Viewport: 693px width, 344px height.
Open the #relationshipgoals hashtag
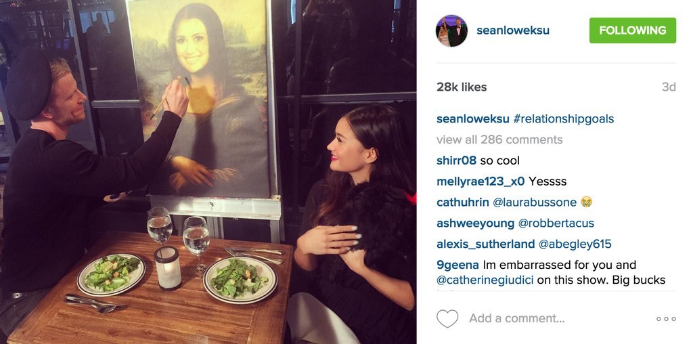pos(564,119)
